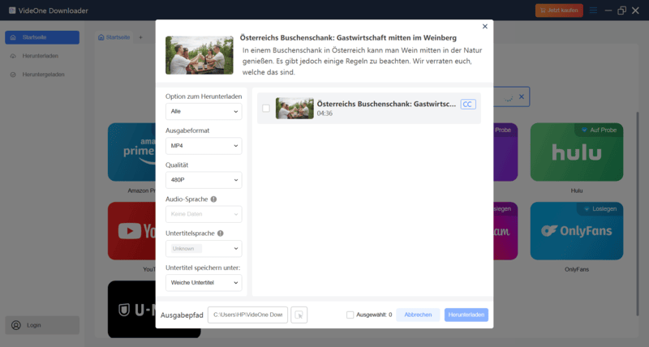Close the download options dialog
This screenshot has height=347, width=649.
484,27
